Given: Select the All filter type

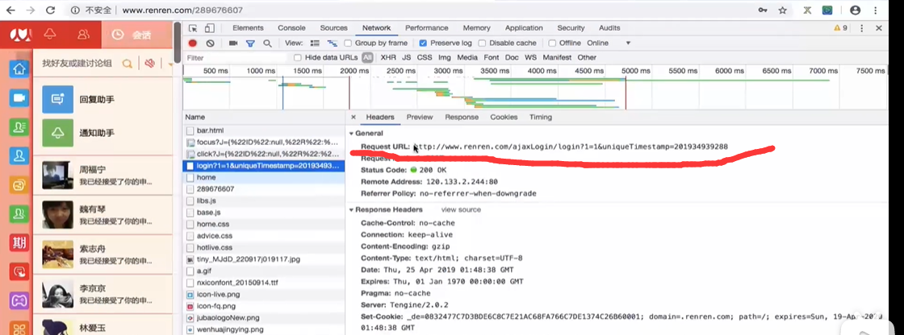Looking at the screenshot, I should 367,57.
